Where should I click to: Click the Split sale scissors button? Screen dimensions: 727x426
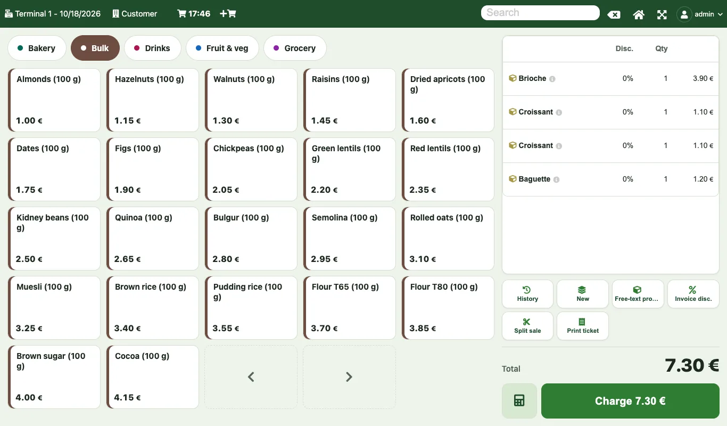[527, 326]
